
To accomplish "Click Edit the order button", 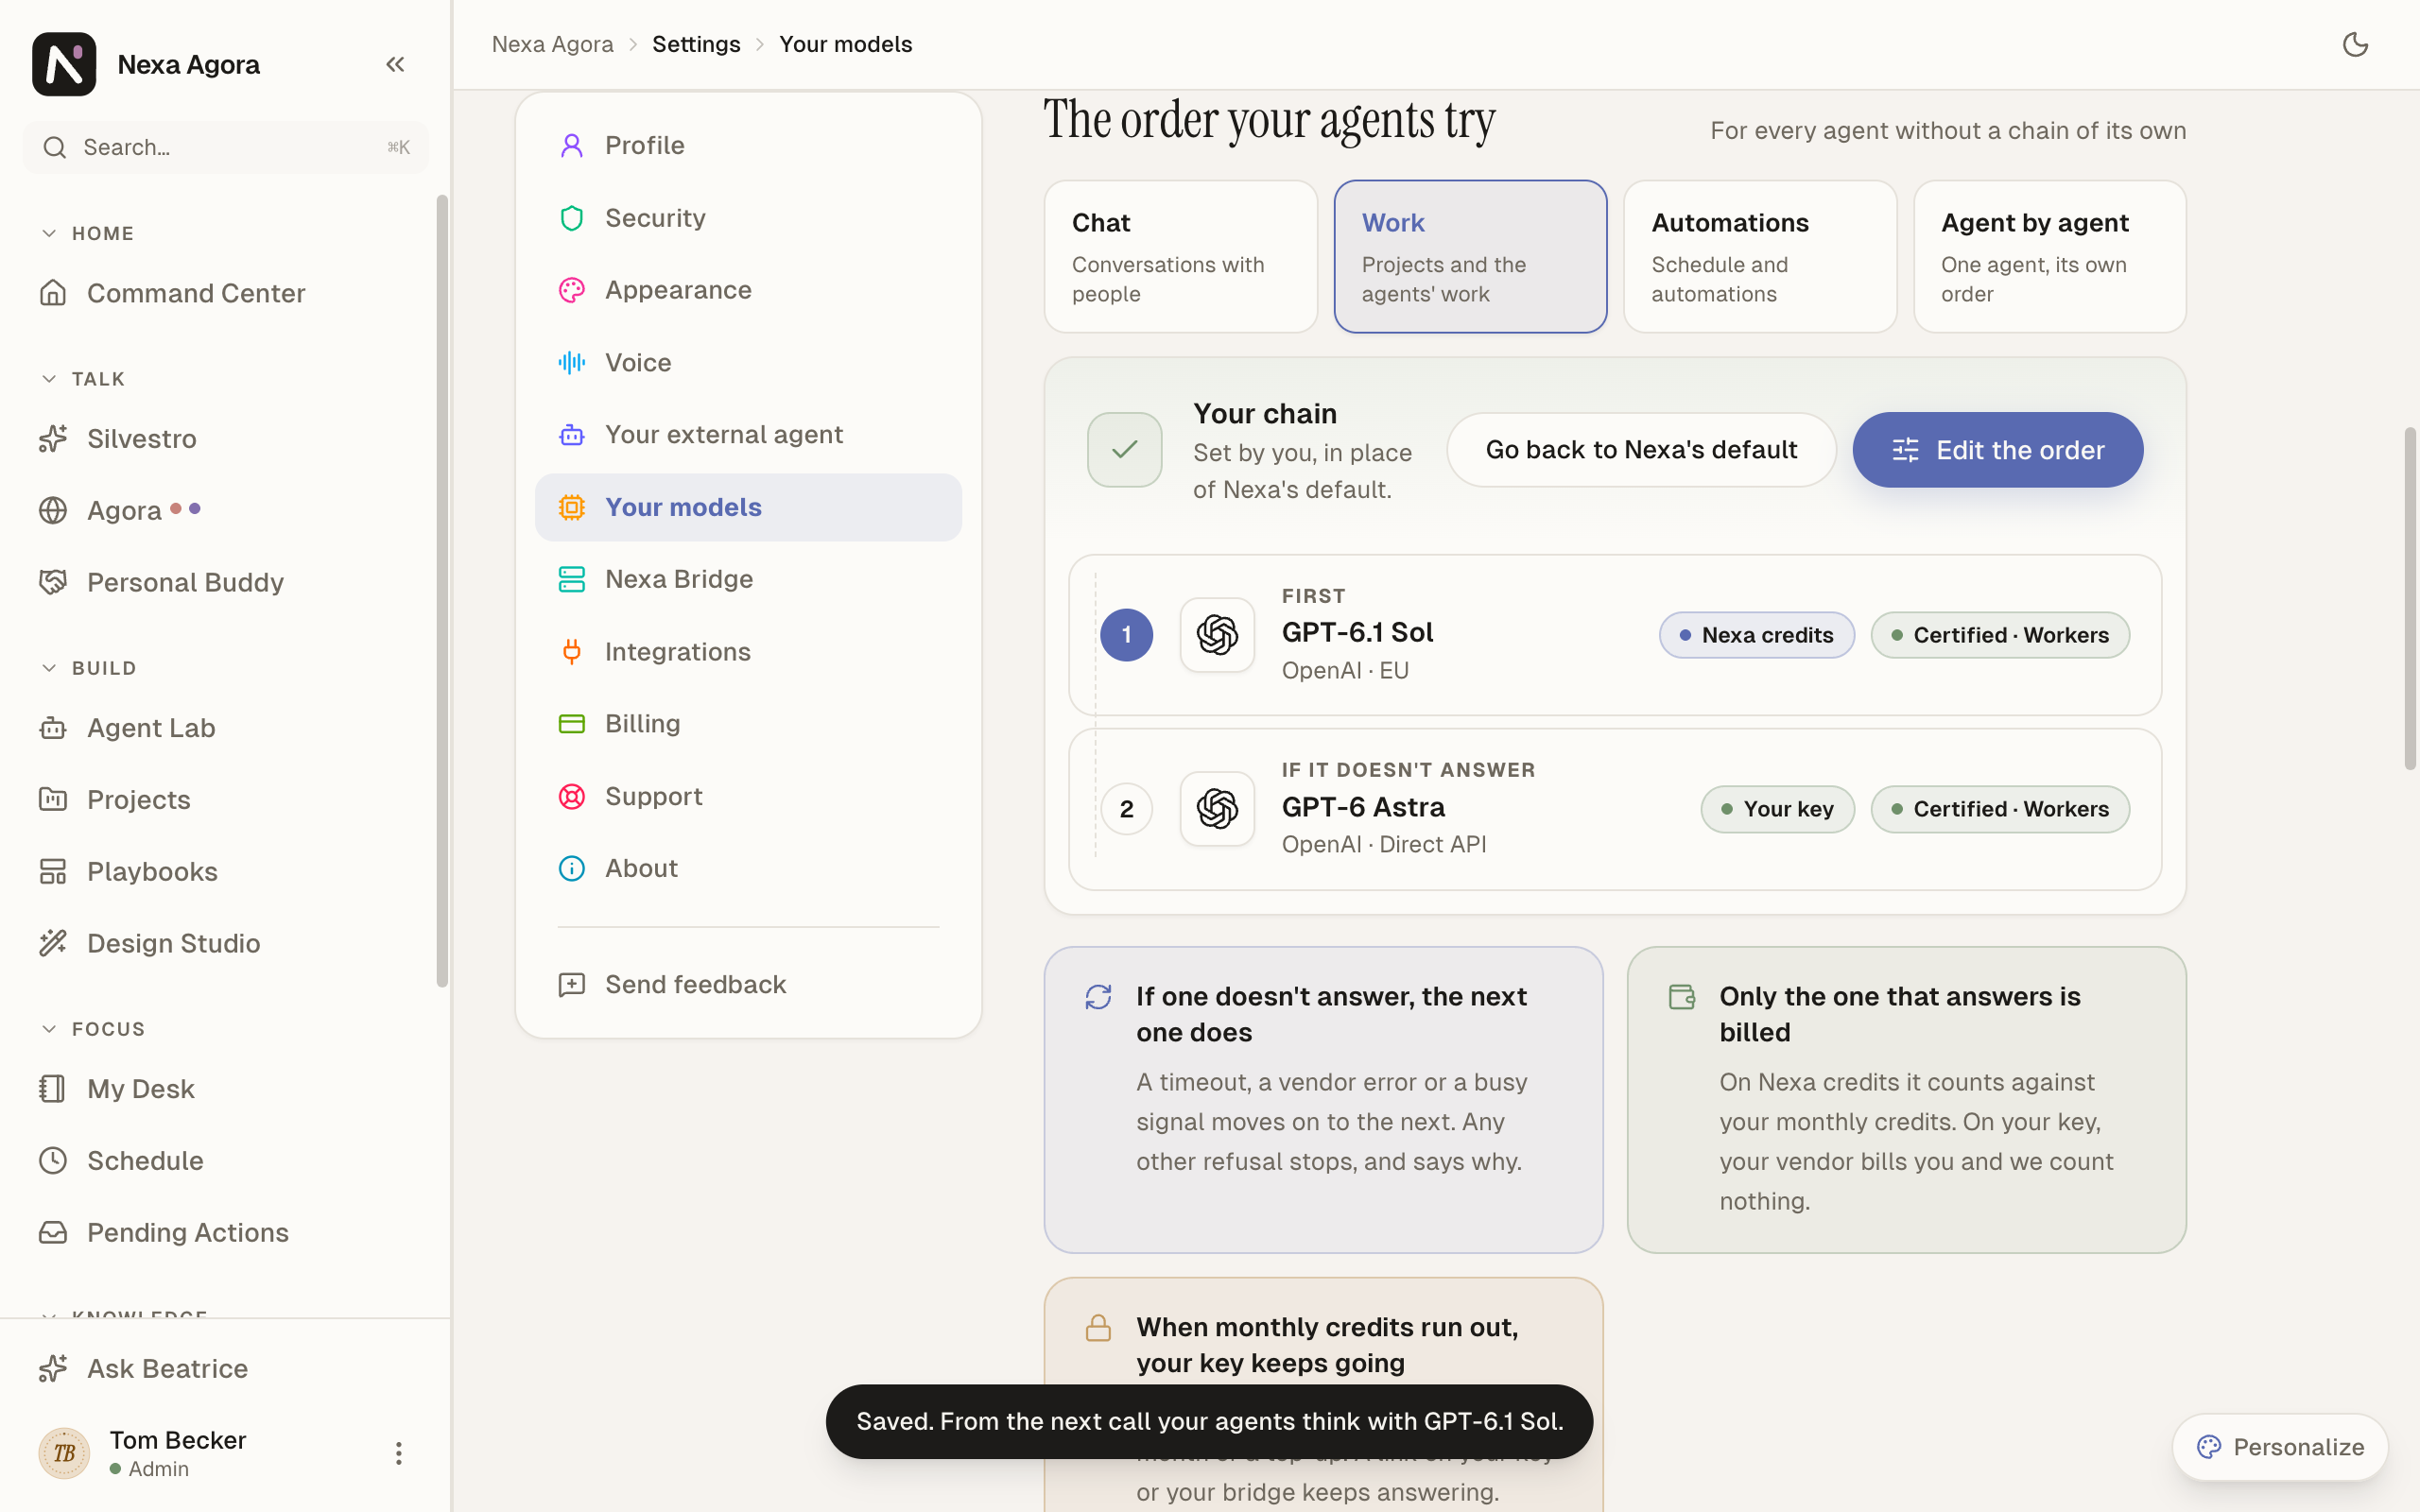I will (x=1997, y=450).
